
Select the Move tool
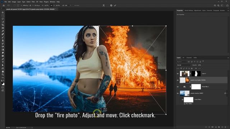pos(3,13)
